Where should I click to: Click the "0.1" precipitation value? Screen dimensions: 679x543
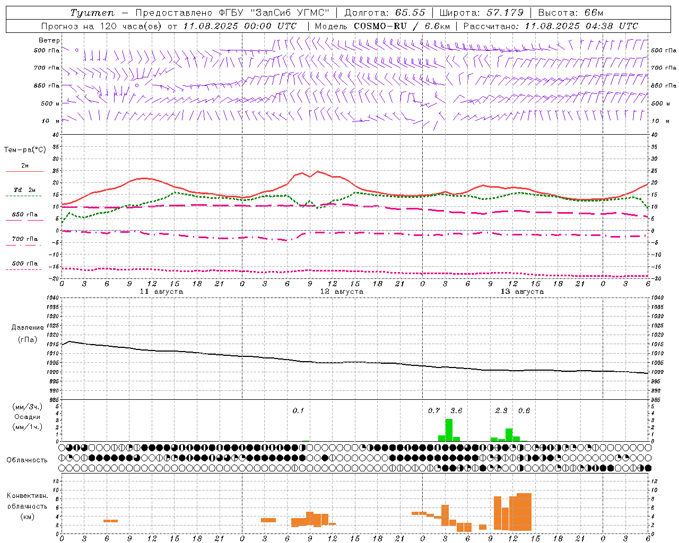tap(298, 411)
